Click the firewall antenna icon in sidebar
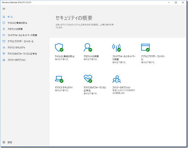 coord(4,35)
